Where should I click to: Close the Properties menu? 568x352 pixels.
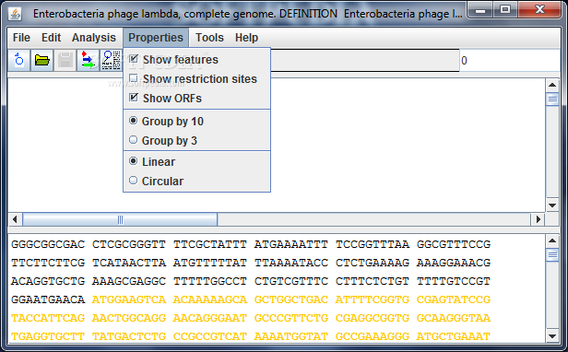tap(156, 38)
